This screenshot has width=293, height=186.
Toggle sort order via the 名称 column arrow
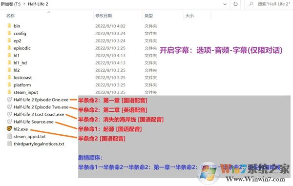[49, 12]
